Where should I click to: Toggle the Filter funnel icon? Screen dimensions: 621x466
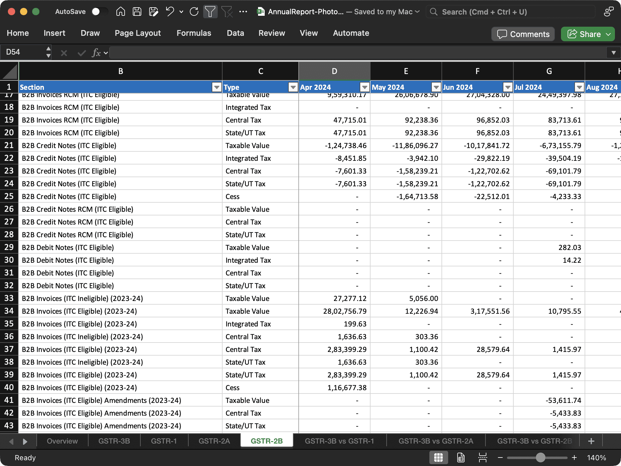point(210,12)
